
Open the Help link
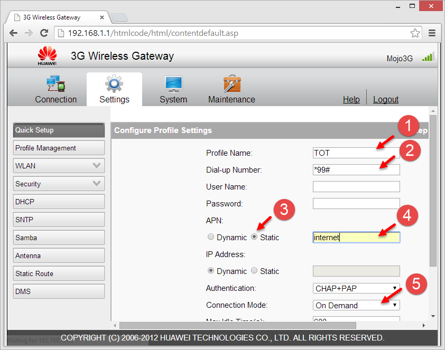click(351, 99)
